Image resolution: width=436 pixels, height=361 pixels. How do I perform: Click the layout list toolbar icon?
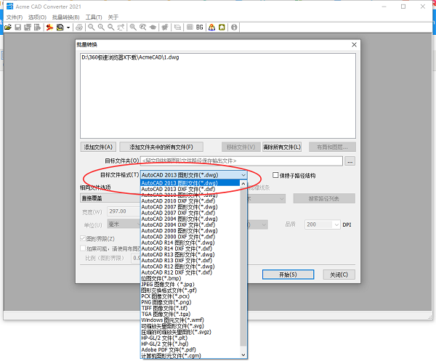(190, 27)
